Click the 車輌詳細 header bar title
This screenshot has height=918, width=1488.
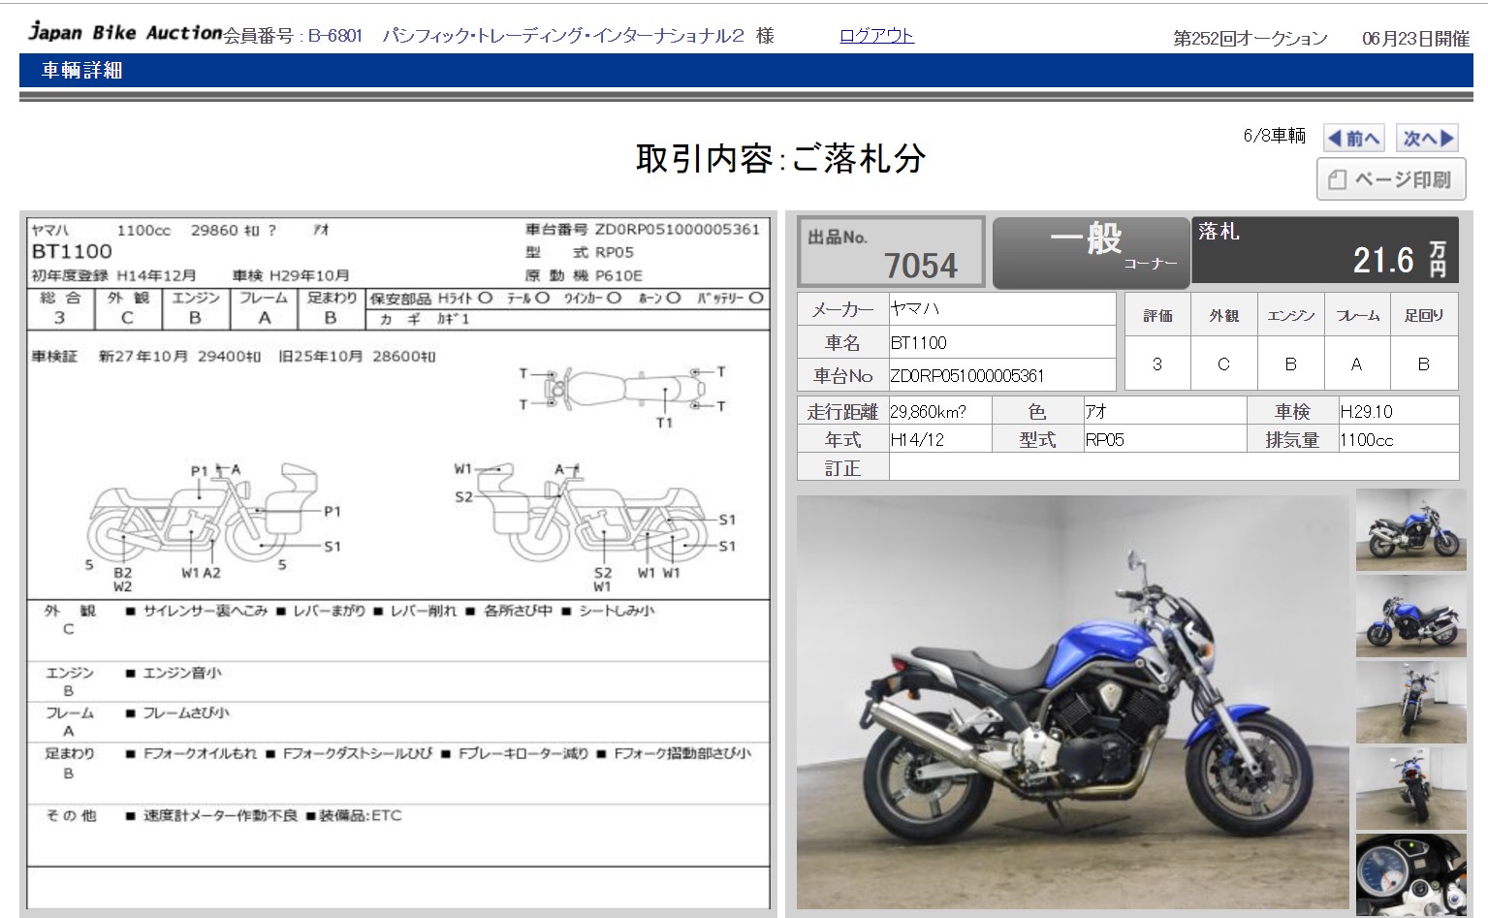coord(82,70)
